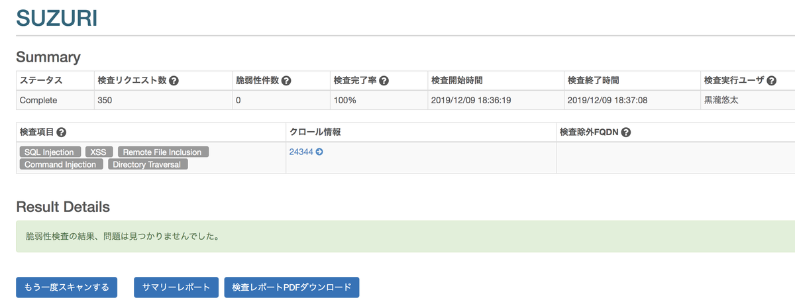
Task: Select the Complete status cell
Action: pos(54,100)
